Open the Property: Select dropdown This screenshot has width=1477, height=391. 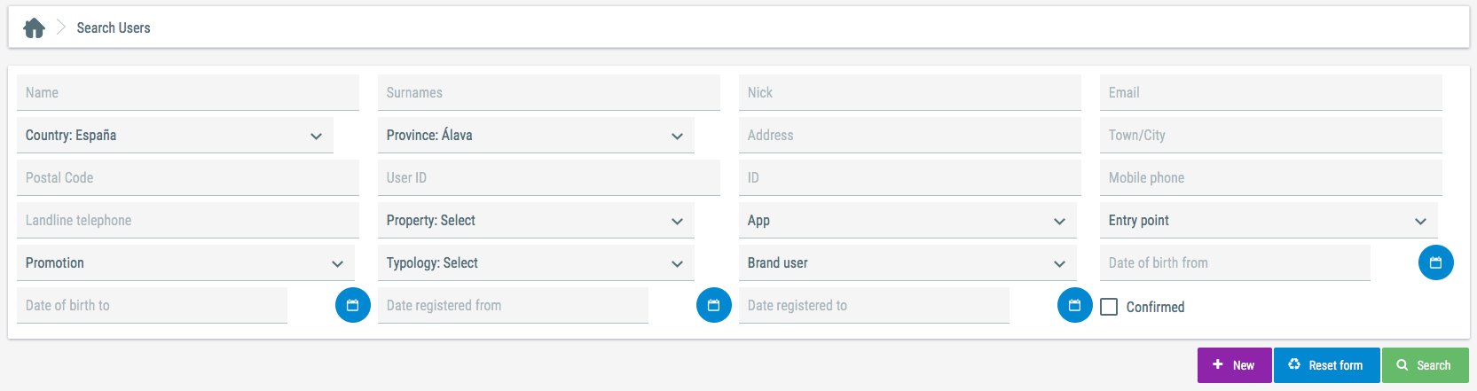[536, 221]
